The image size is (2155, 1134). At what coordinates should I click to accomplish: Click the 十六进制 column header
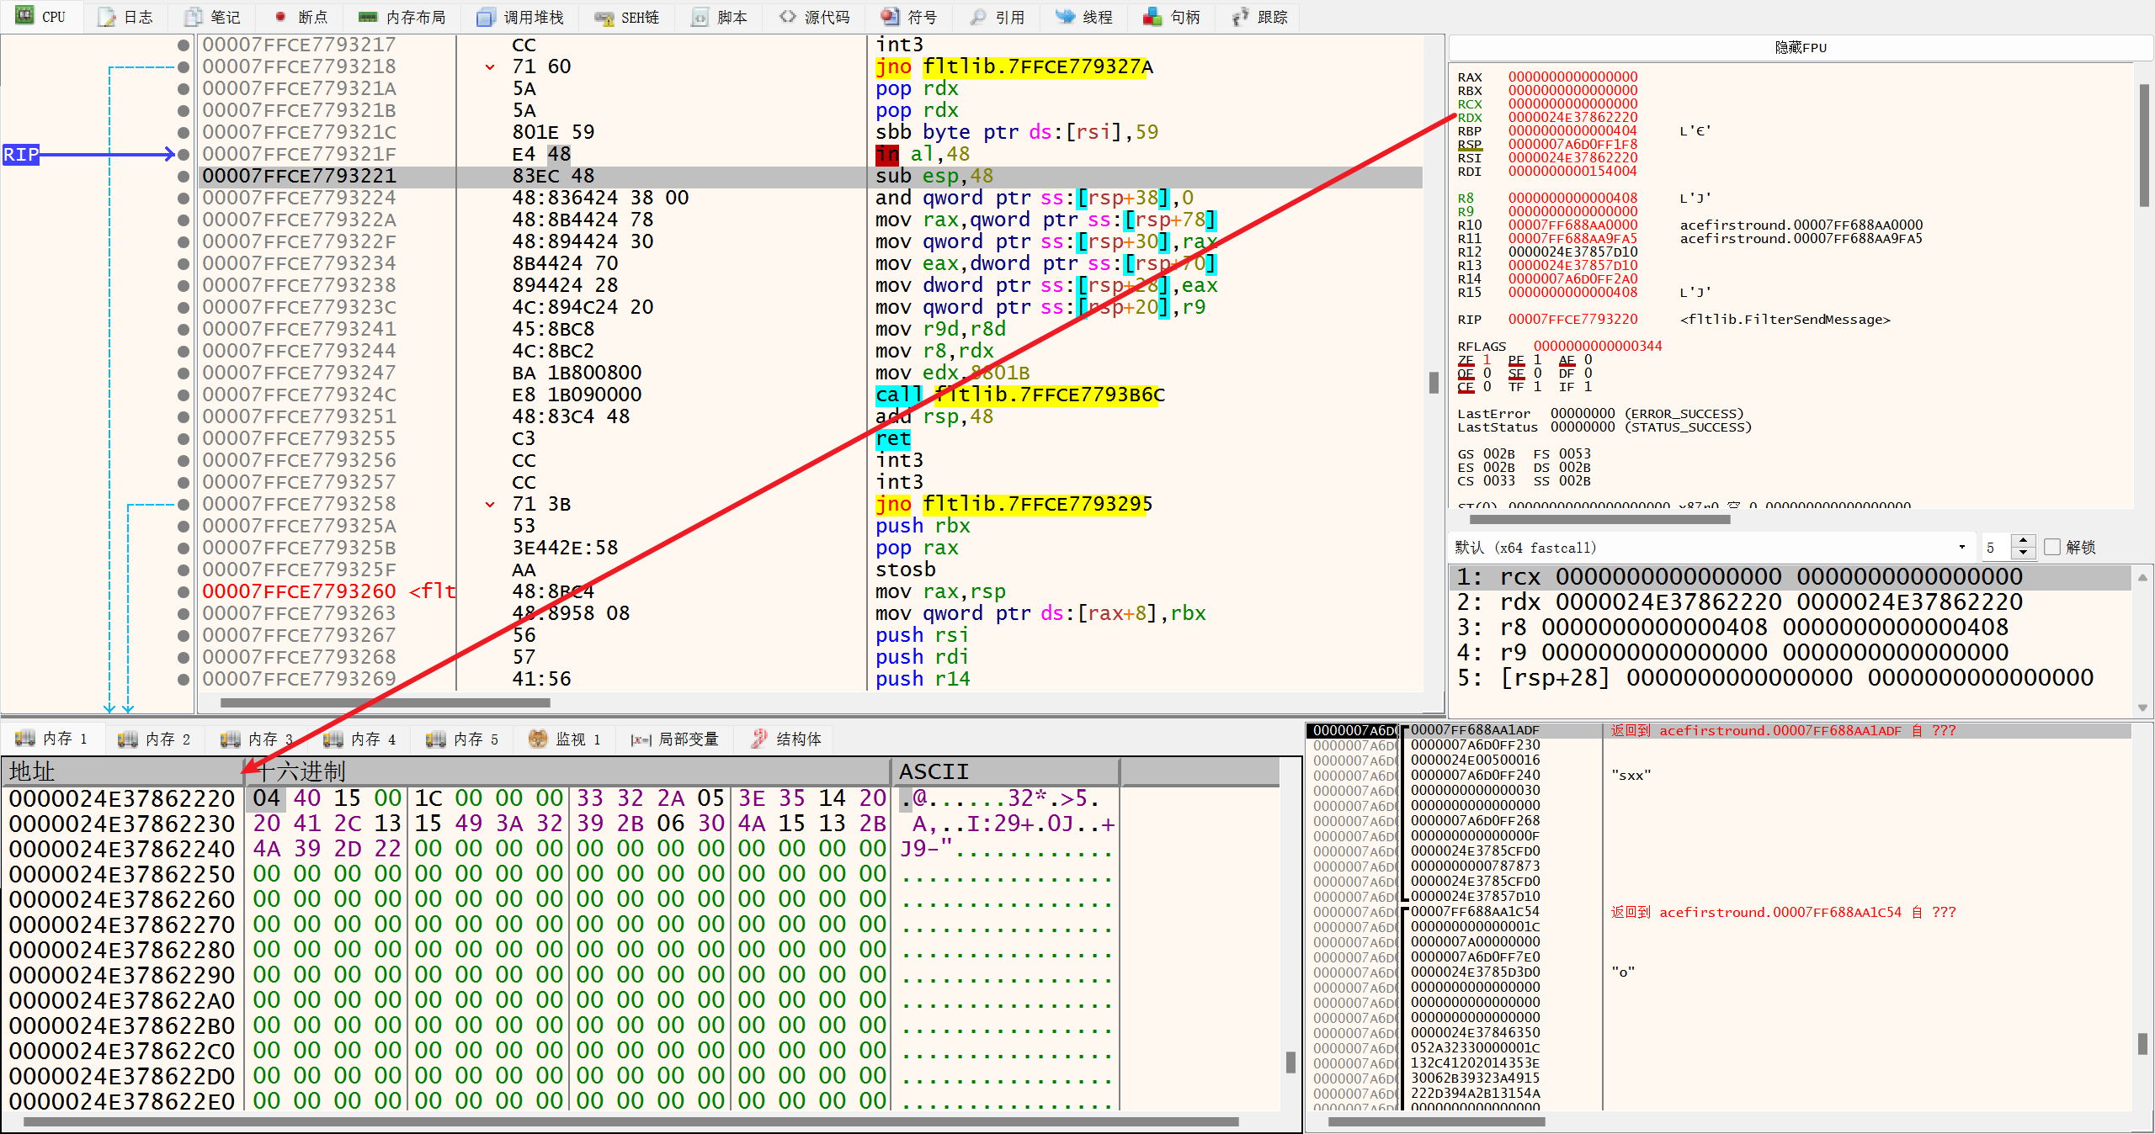(x=303, y=771)
